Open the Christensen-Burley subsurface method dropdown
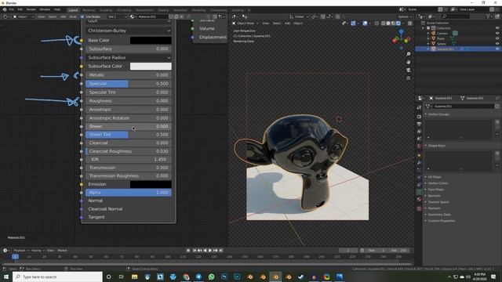The height and width of the screenshot is (282, 502). [129, 31]
